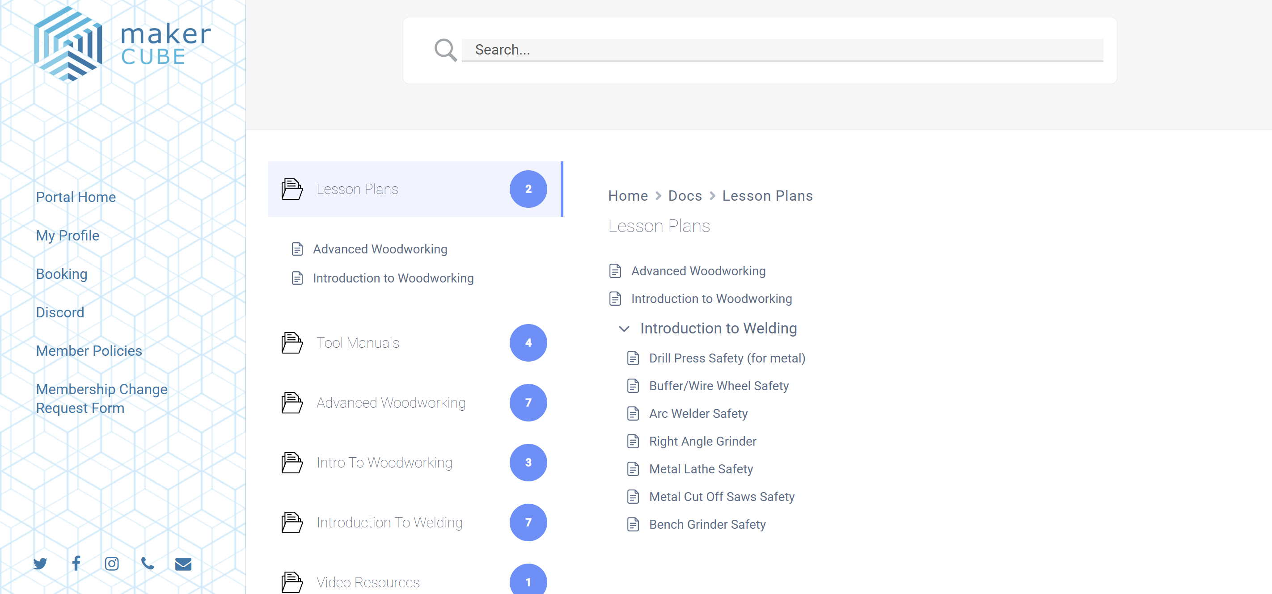This screenshot has width=1272, height=594.
Task: Open Portal Home from navigation menu
Action: click(x=76, y=197)
